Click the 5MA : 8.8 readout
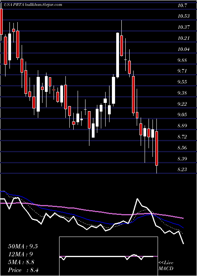The height and width of the screenshot is (276, 197). point(21,262)
